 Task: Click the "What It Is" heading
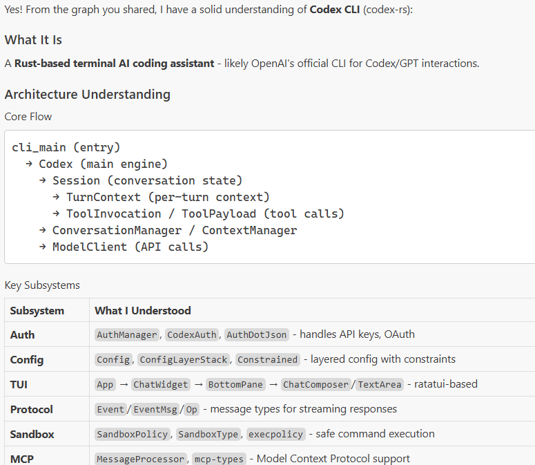coord(33,40)
